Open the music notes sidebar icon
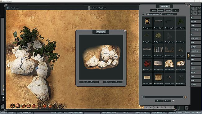Viewport: 202px width, 114px height. [x=195, y=13]
